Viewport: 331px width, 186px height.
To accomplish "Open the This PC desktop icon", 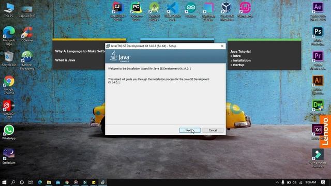I will click(9, 10).
